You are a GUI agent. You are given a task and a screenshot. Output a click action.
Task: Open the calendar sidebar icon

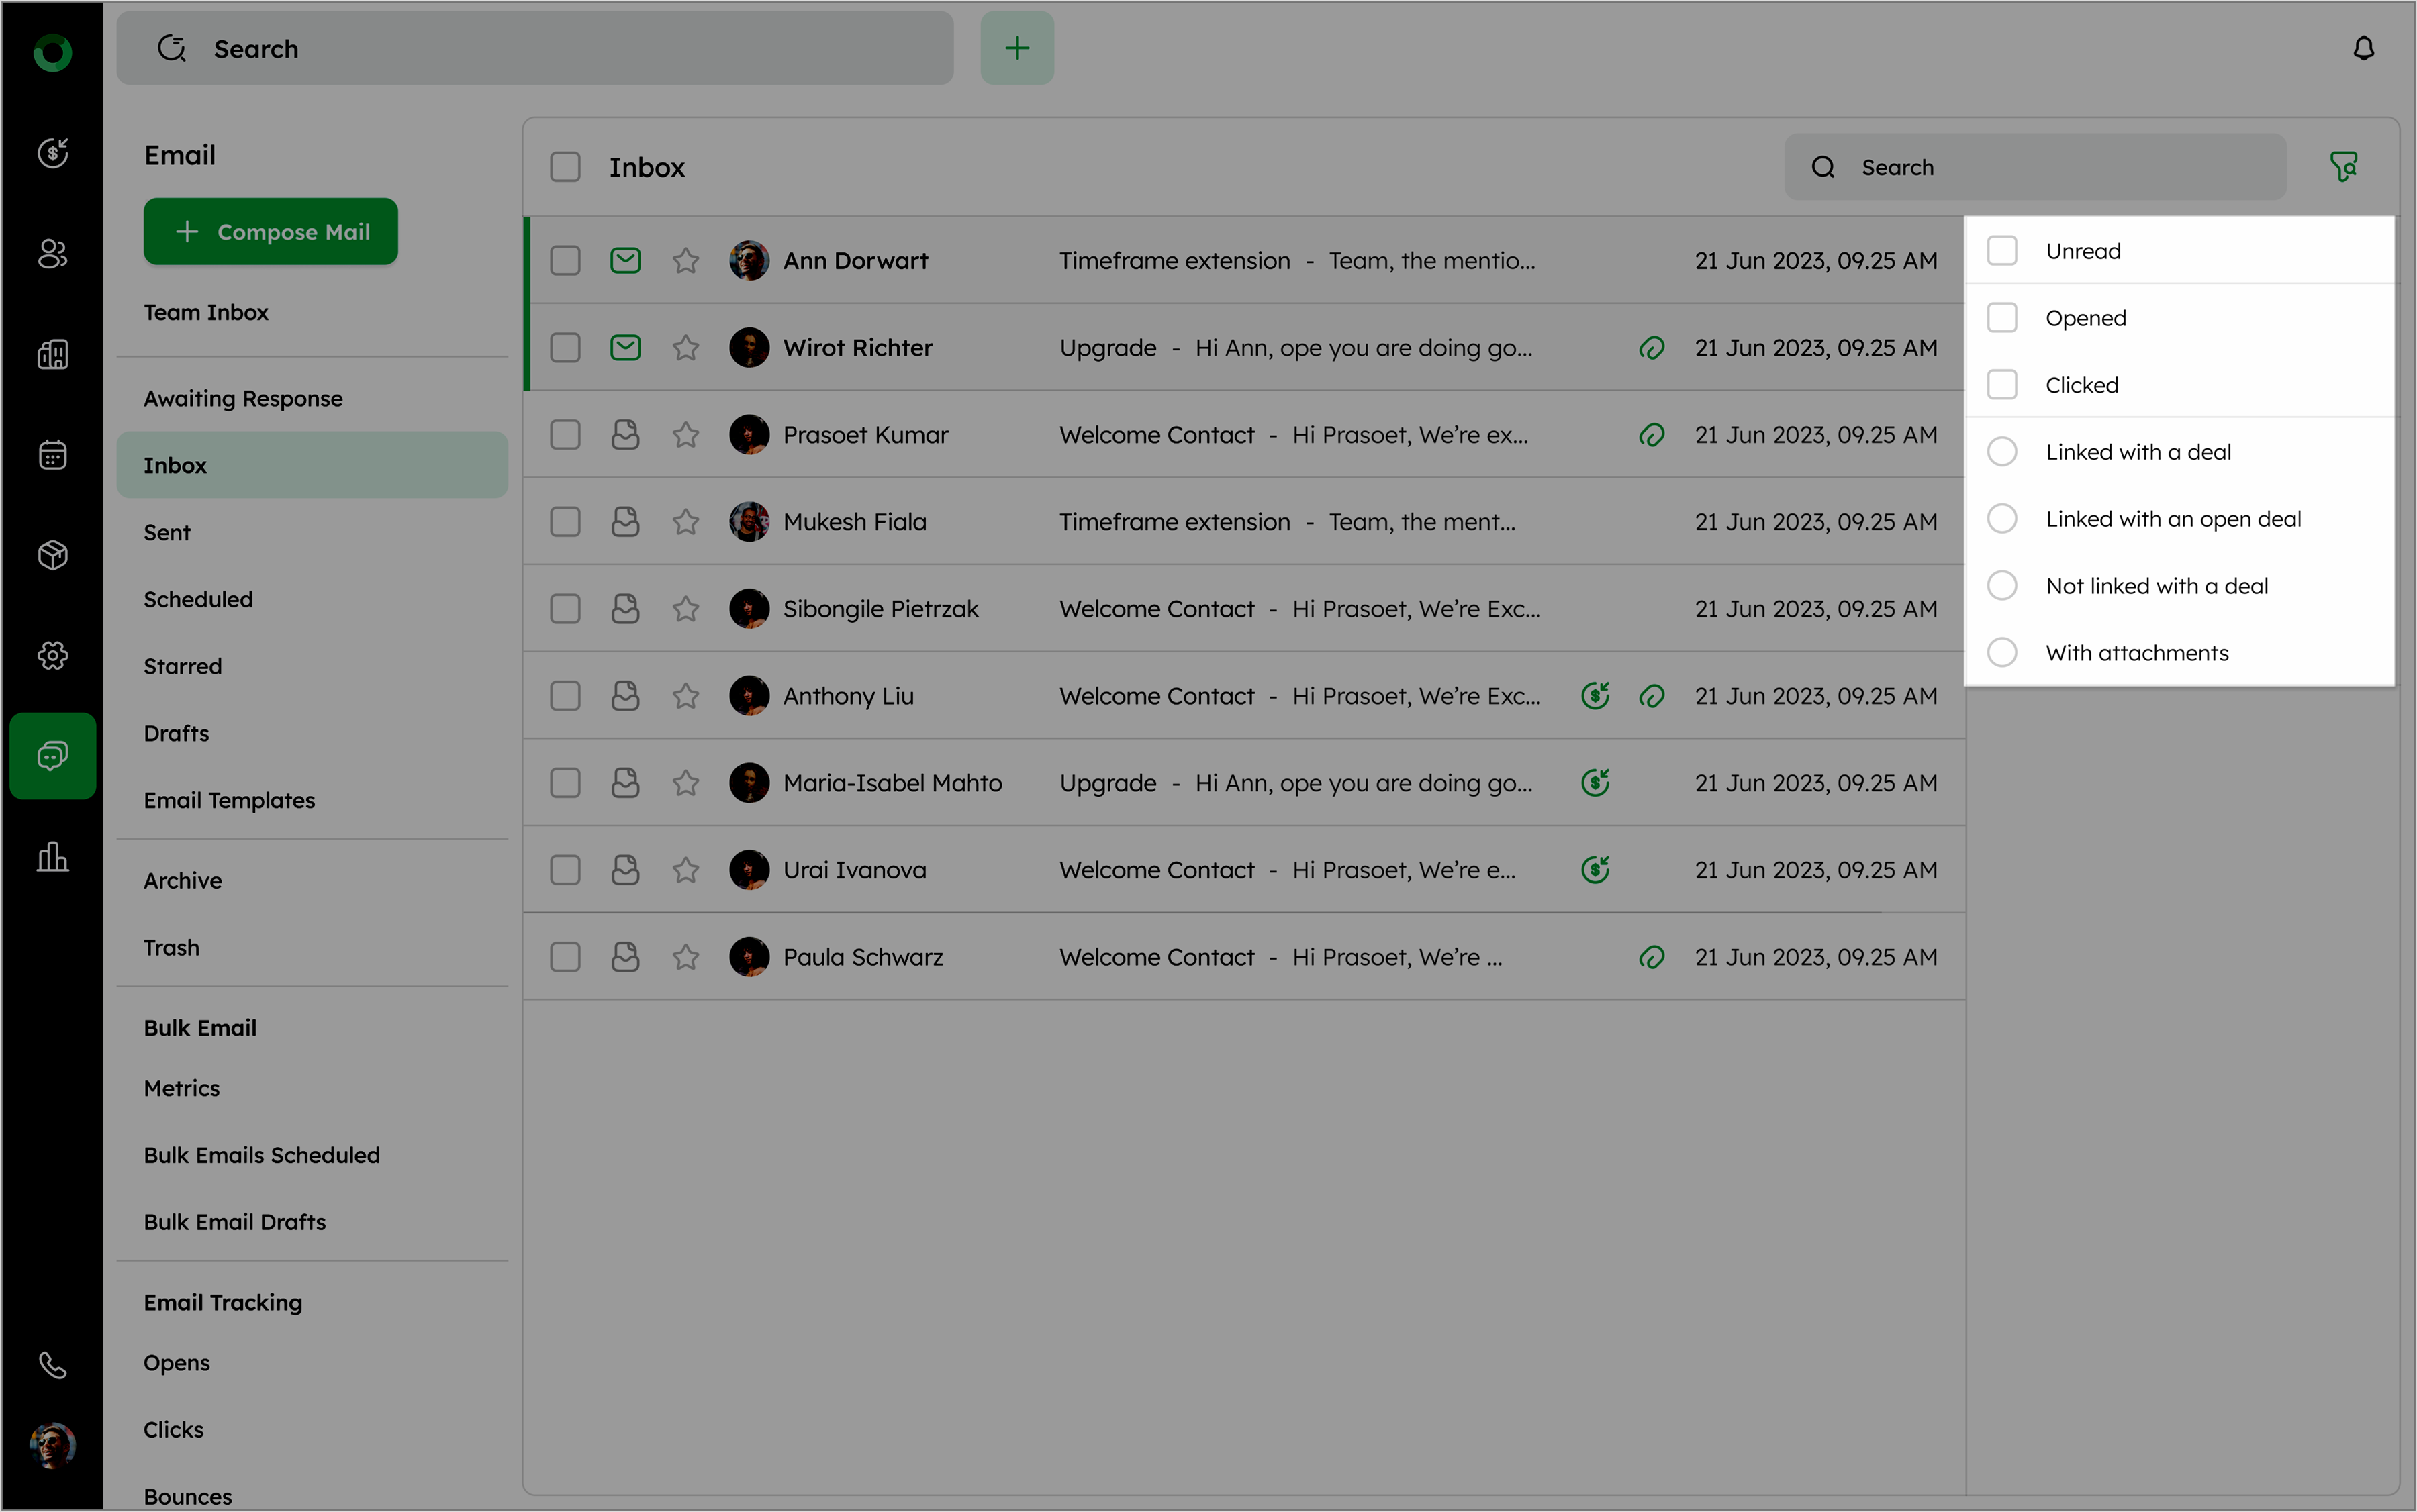(52, 455)
